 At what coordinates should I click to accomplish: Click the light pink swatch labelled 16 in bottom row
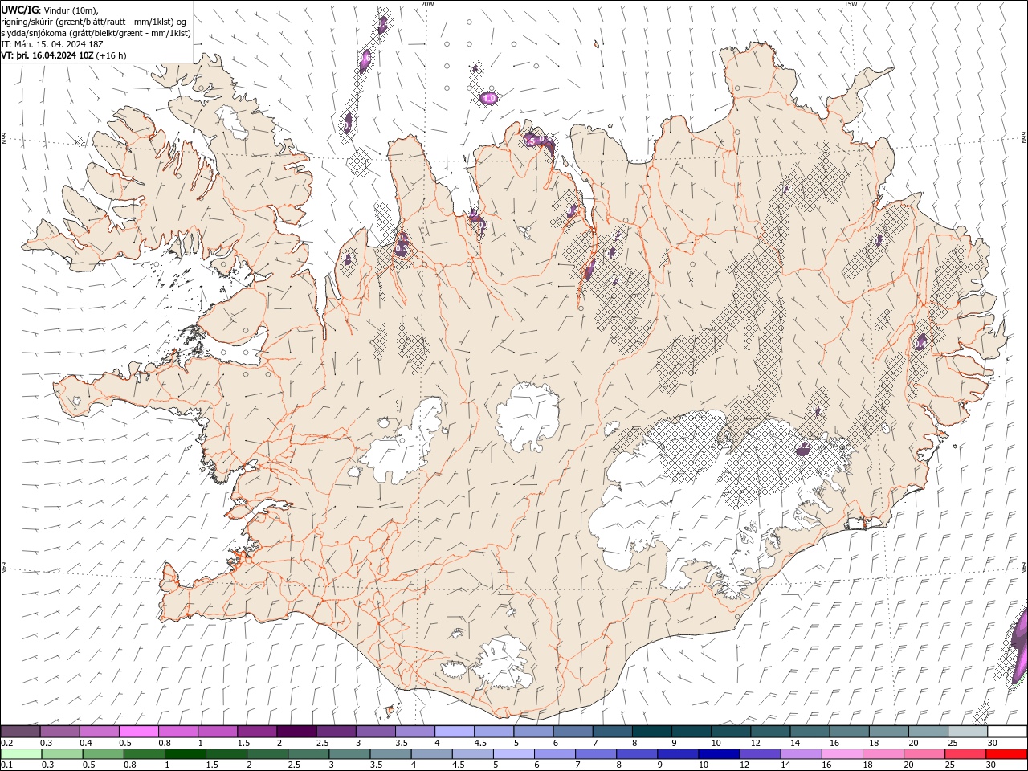click(842, 754)
